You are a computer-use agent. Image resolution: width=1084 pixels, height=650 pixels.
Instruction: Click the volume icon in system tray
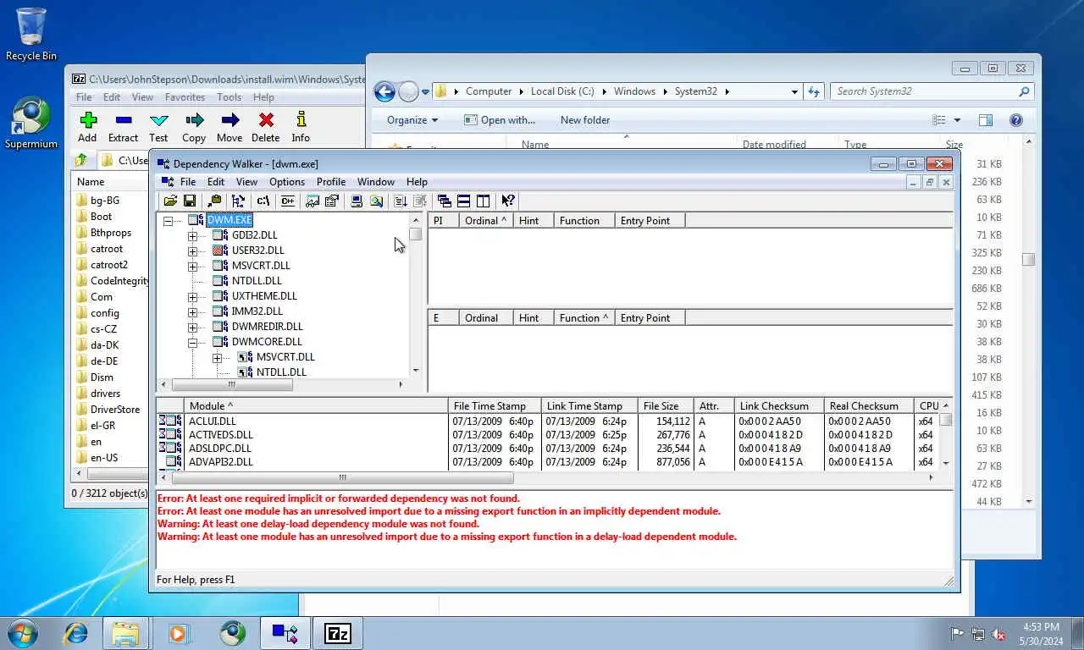pyautogui.click(x=998, y=634)
